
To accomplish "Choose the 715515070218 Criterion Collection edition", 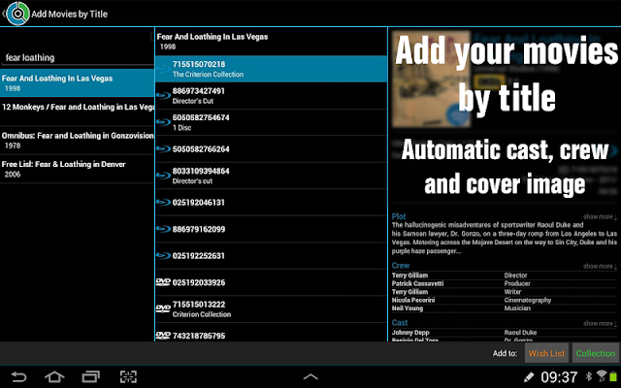I will click(272, 69).
